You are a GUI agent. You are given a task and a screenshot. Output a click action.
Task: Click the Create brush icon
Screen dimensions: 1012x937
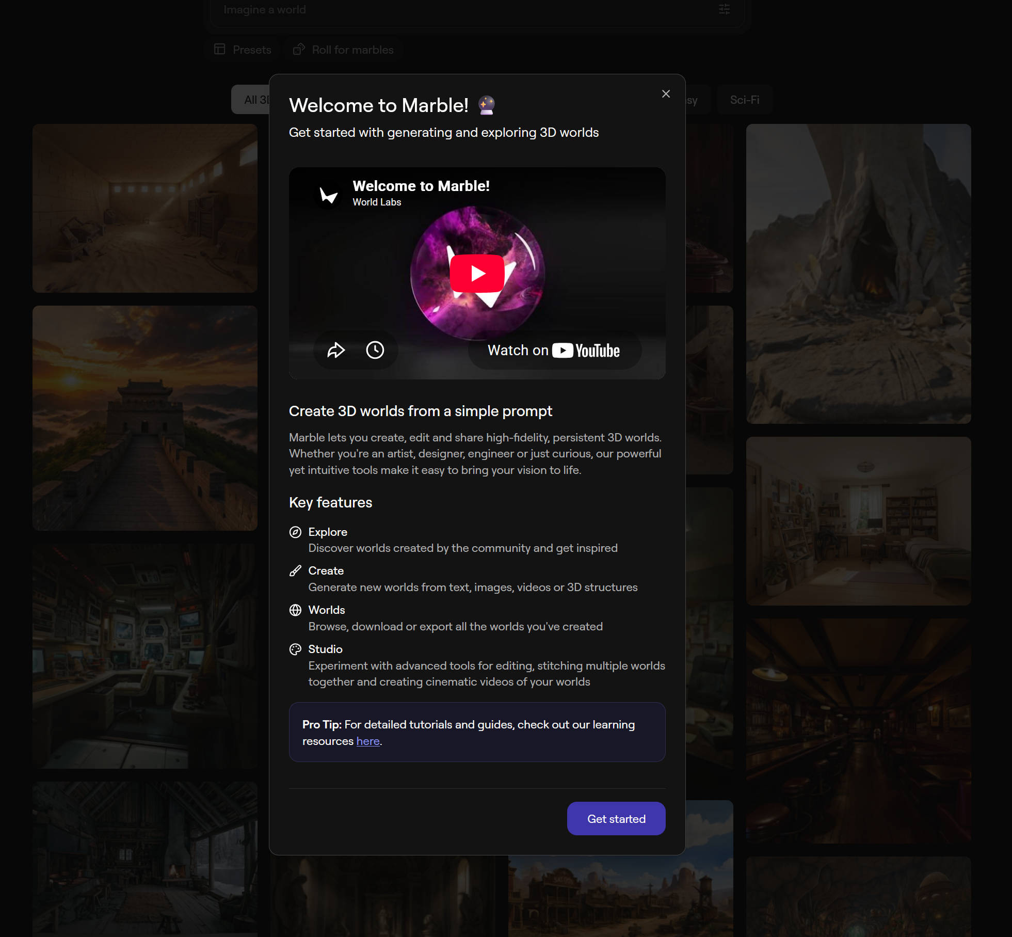[x=295, y=570]
